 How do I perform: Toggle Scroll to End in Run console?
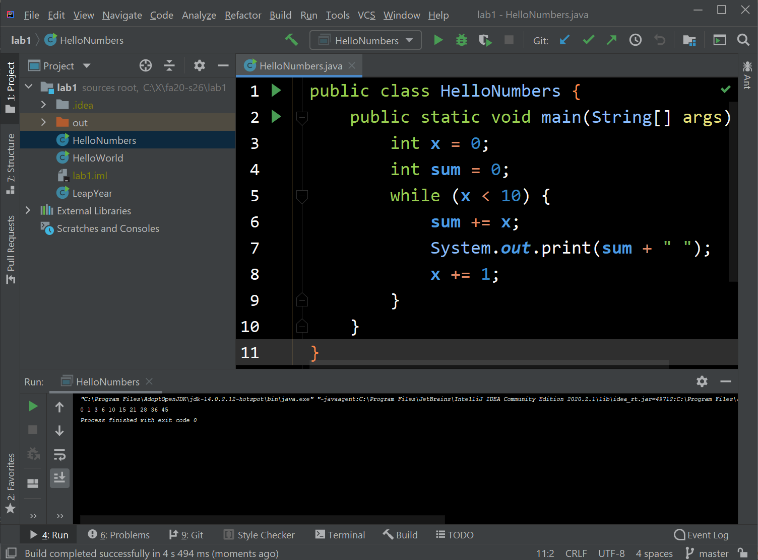(x=59, y=477)
